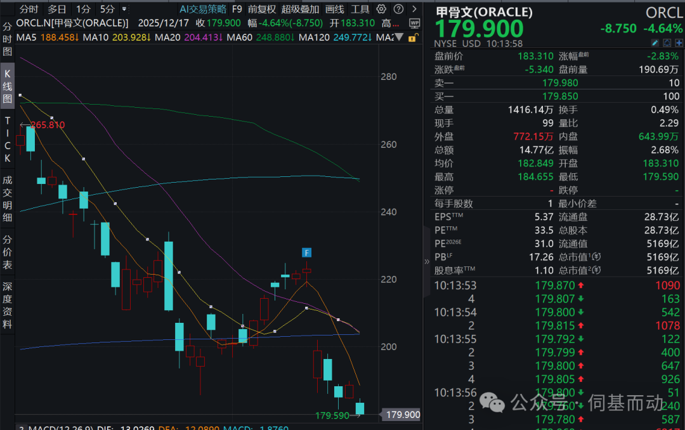685x430 pixels.
Task: Click the MA5 188.458 indicator label
Action: pos(48,37)
